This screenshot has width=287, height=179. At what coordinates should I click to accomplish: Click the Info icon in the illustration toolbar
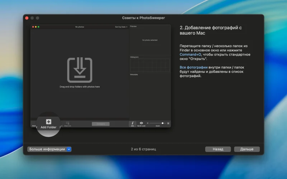[132, 123]
